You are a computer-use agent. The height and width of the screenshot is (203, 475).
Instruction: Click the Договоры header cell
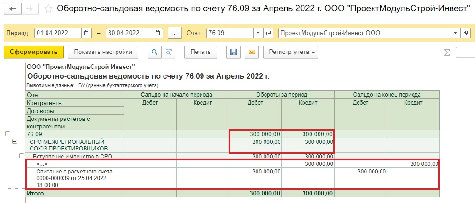coord(75,111)
